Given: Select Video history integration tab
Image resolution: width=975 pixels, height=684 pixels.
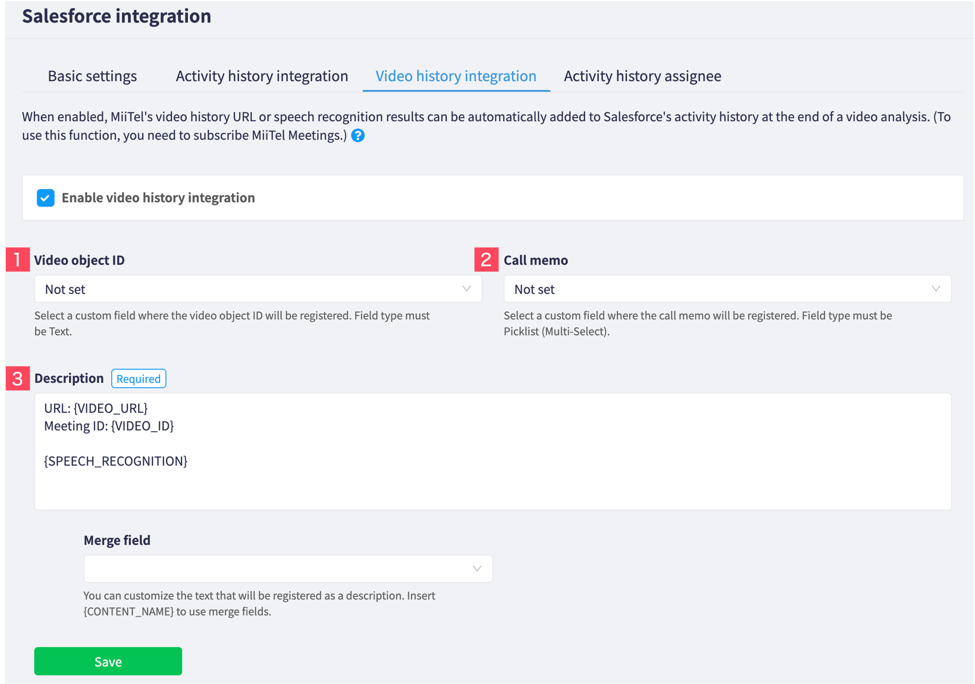Looking at the screenshot, I should tap(456, 76).
